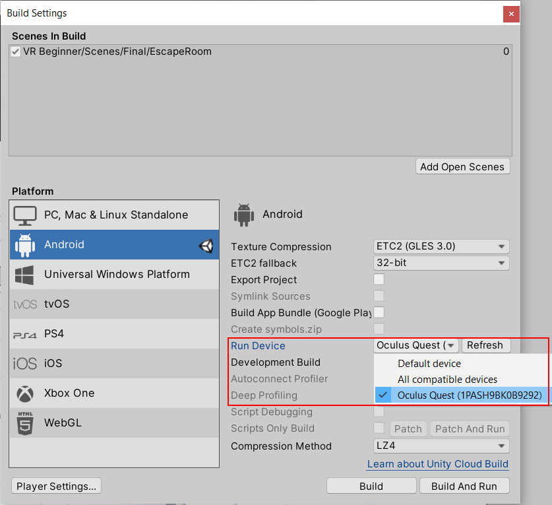Click the Unity logo on the Android row
Image resolution: width=552 pixels, height=505 pixels.
pos(206,246)
